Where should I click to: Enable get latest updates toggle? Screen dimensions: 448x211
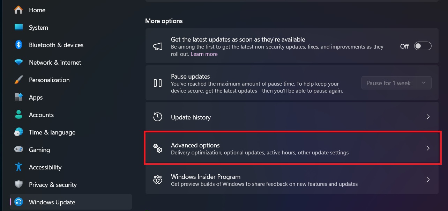click(x=423, y=46)
